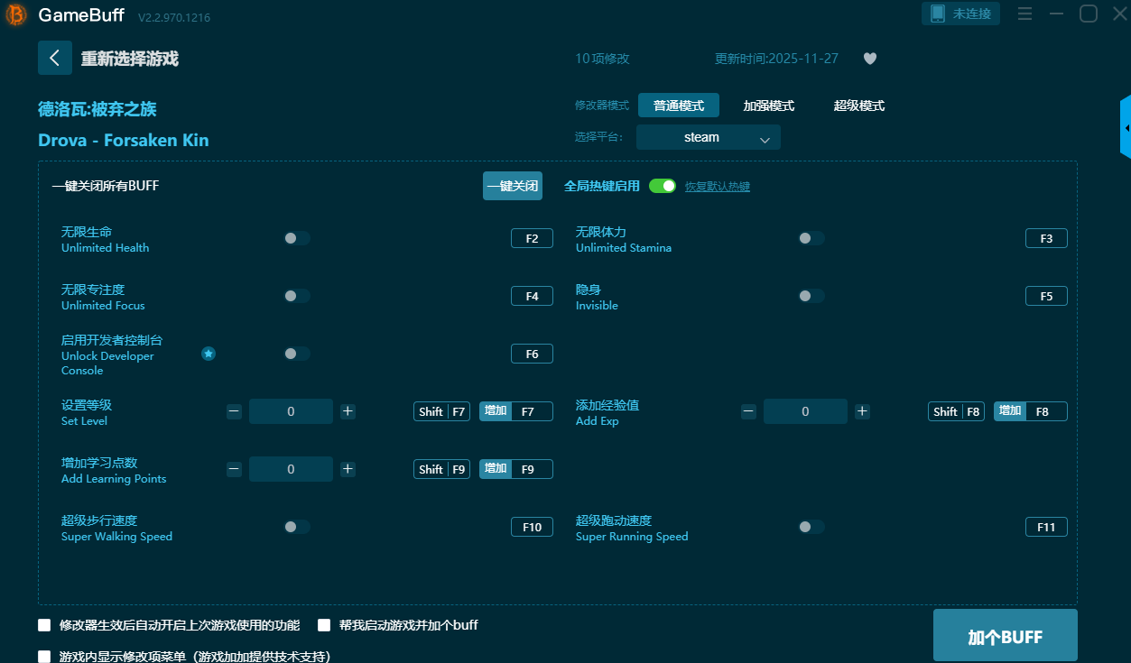
Task: Click the back arrow to reselect game
Action: (54, 58)
